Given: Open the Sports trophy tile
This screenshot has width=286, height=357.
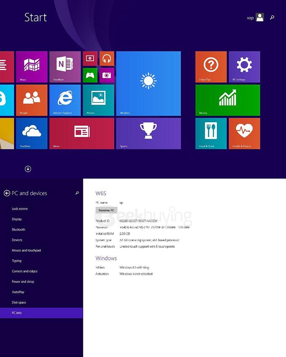Looking at the screenshot, I should [x=148, y=134].
